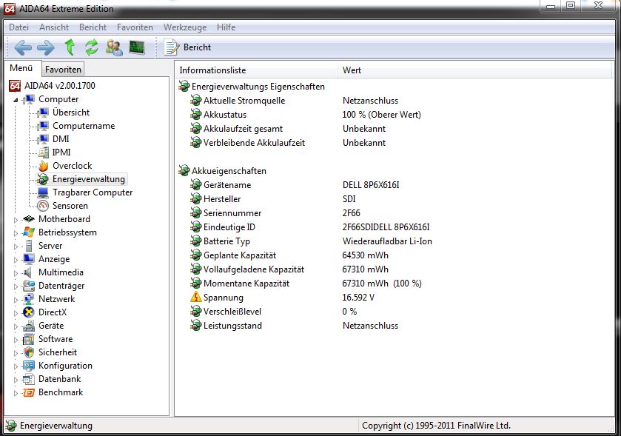Screen dimensions: 621x436
Task: Click the DirectX yellow X icon
Action: pyautogui.click(x=29, y=312)
